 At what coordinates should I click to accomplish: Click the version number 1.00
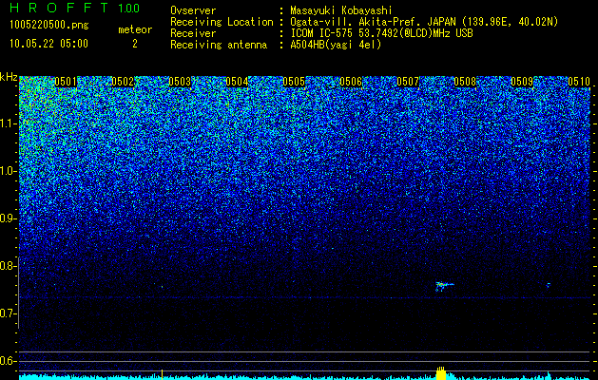click(x=128, y=9)
